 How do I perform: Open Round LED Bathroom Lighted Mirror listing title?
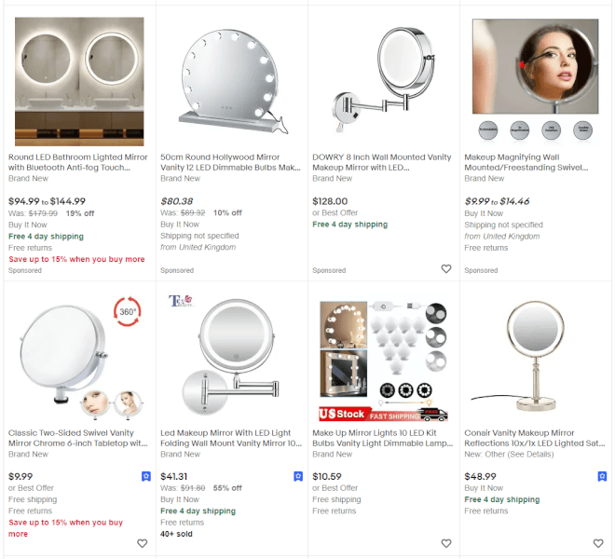[78, 163]
